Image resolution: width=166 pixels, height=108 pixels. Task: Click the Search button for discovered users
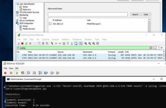135,14
